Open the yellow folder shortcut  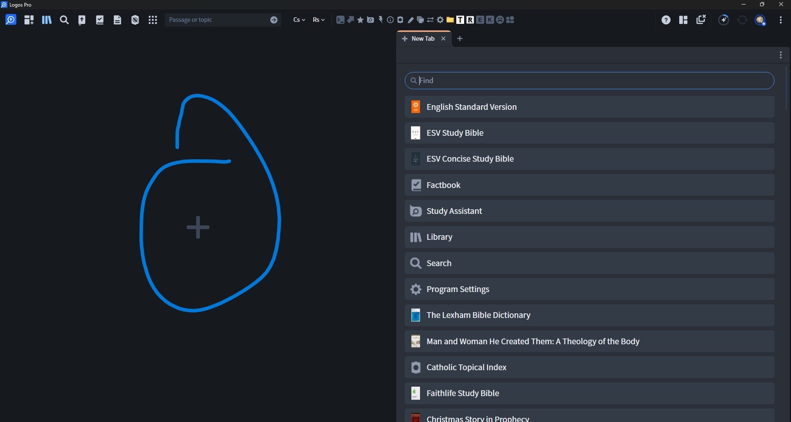(450, 20)
